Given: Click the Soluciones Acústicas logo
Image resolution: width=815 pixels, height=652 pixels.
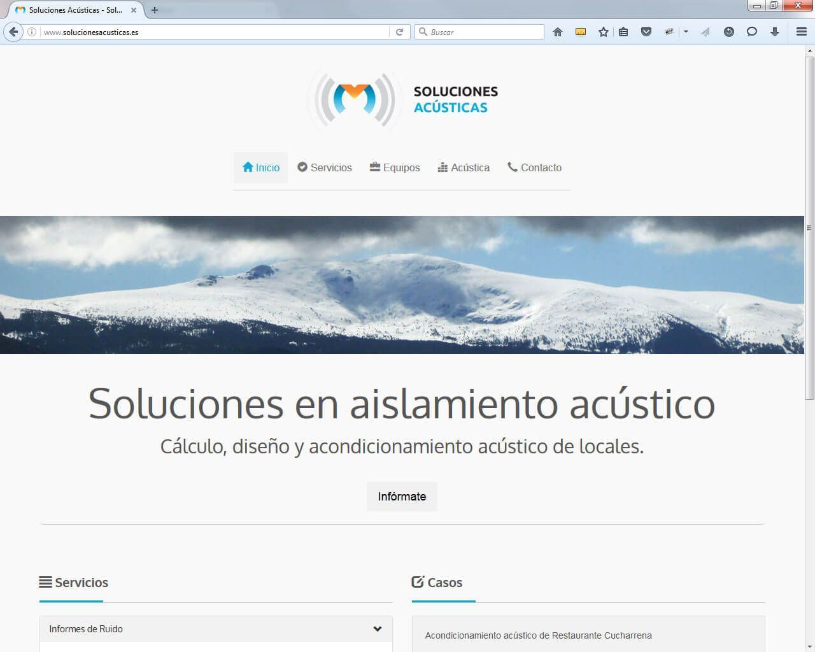Looking at the screenshot, I should 402,99.
